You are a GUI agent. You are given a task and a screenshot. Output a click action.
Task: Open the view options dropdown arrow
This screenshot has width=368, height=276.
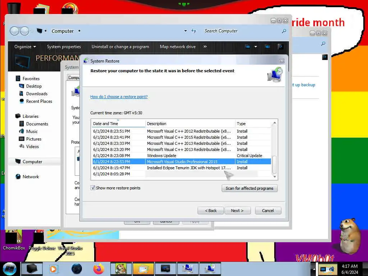(x=256, y=47)
